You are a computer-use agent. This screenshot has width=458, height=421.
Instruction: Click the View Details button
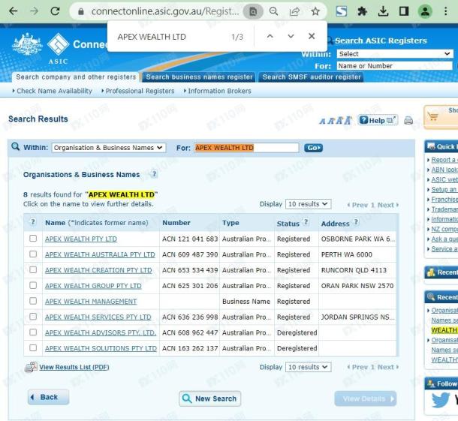(365, 398)
